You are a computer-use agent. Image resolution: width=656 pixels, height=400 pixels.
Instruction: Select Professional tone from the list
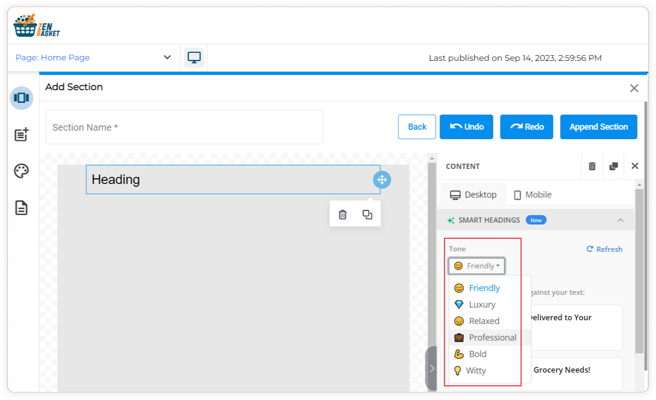point(492,338)
